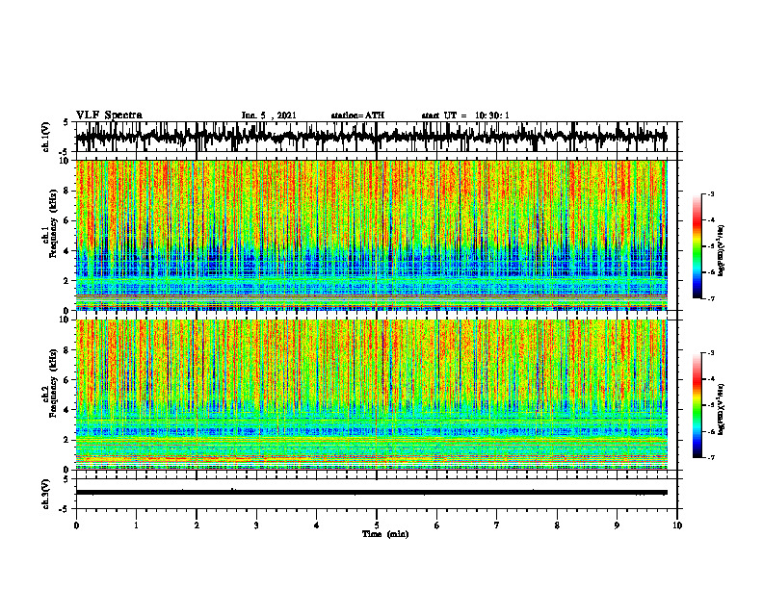Click the "4" minute tick on time axis
The height and width of the screenshot is (589, 763).
tap(317, 525)
